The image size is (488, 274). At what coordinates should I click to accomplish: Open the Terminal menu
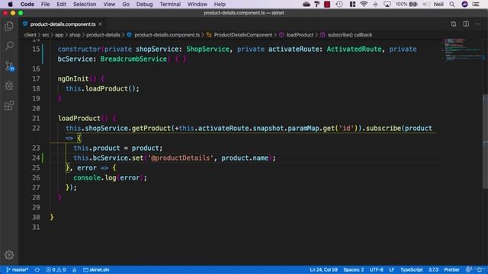(x=170, y=4)
